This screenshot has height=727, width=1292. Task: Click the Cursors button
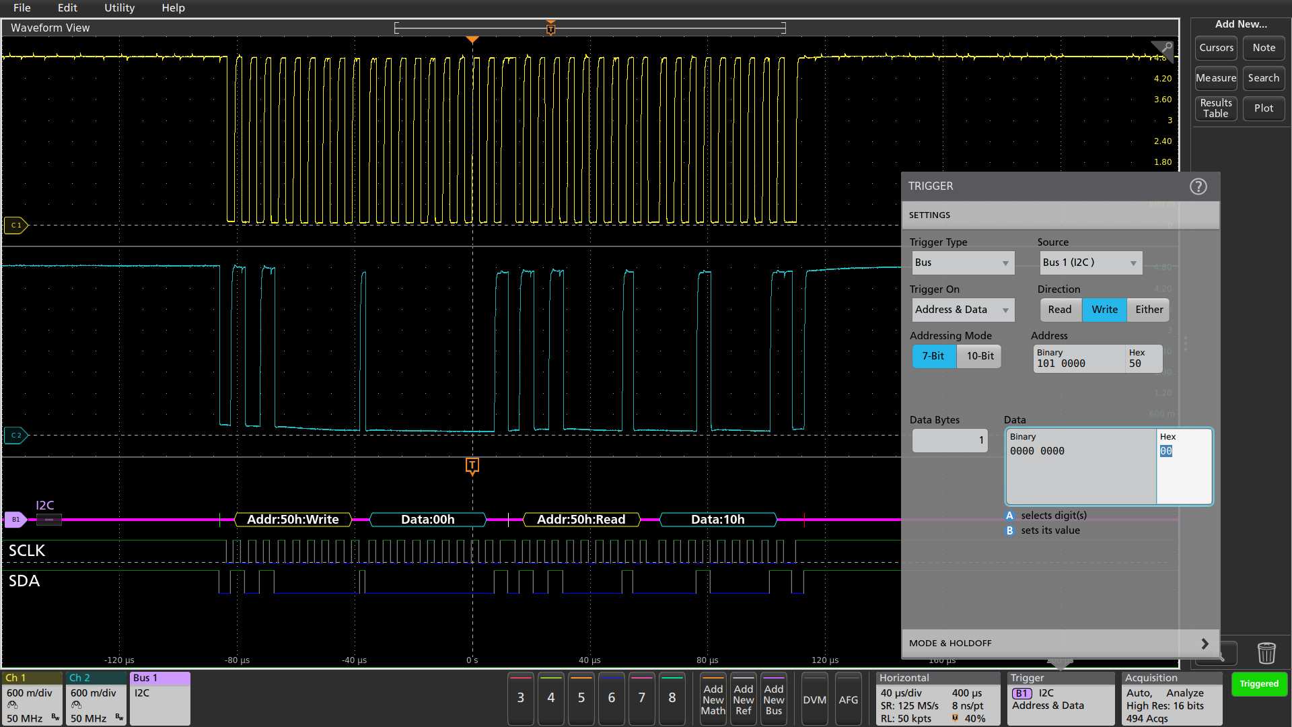point(1216,48)
